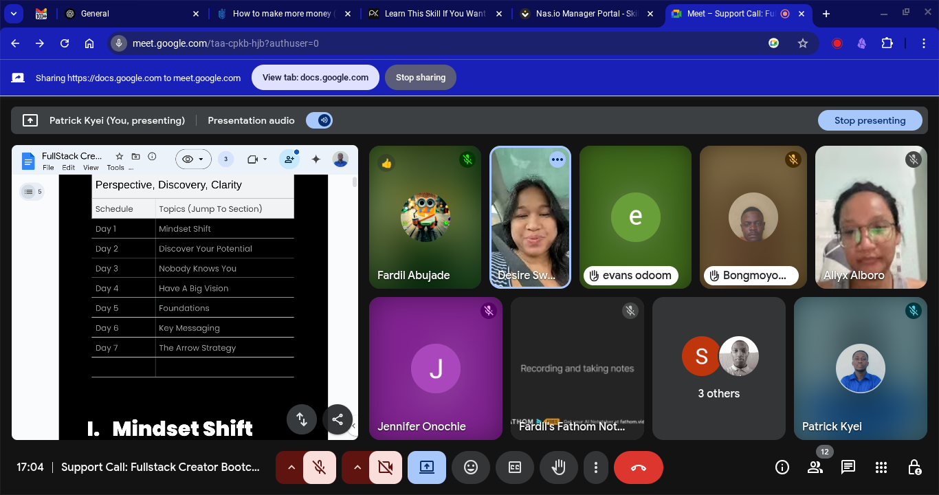This screenshot has width=939, height=495.
Task: Open the document outline toggle in Docs
Action: (x=32, y=192)
